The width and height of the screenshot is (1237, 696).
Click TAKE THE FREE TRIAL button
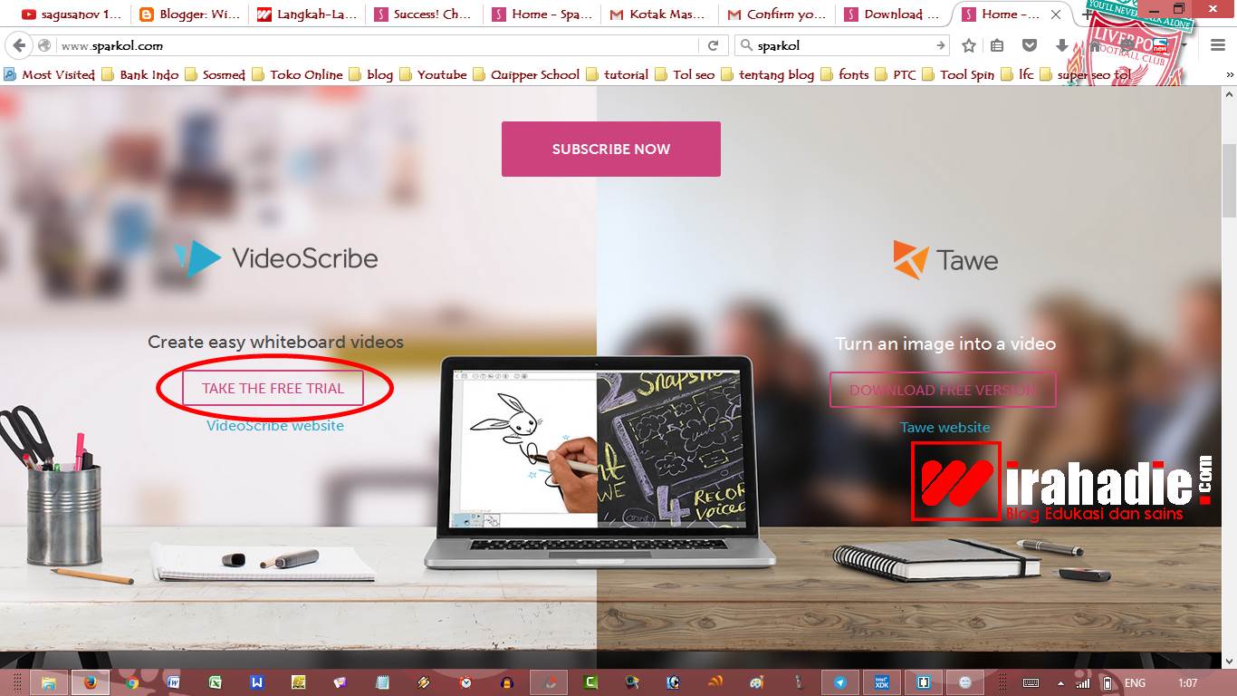[273, 388]
